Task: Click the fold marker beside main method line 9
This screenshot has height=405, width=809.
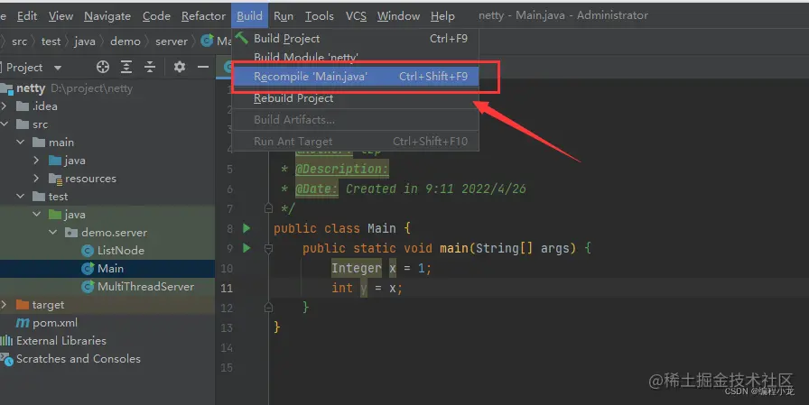Action: tap(268, 248)
